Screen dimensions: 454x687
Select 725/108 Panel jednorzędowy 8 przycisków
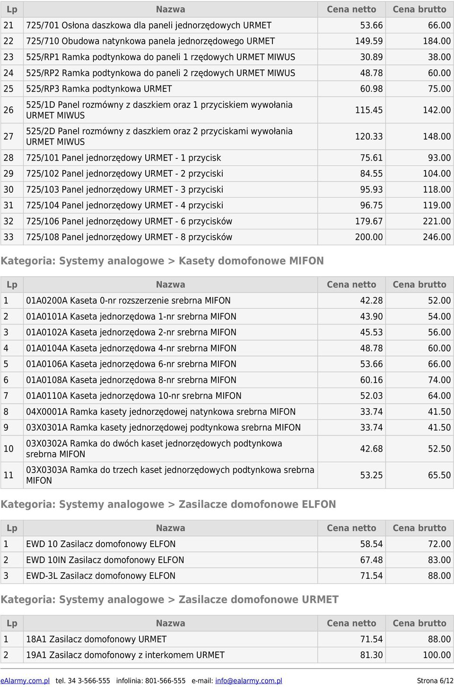(x=129, y=237)
